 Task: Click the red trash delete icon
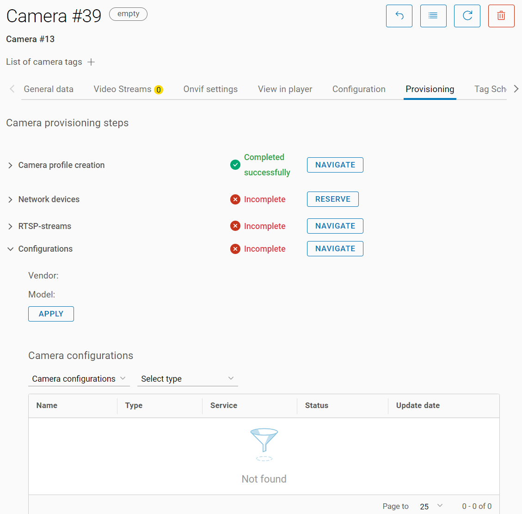click(501, 16)
